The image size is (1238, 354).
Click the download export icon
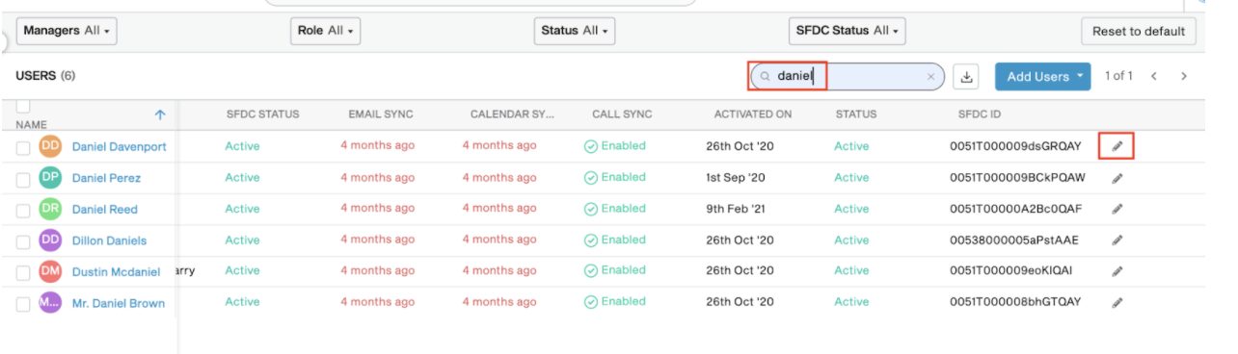pos(966,77)
